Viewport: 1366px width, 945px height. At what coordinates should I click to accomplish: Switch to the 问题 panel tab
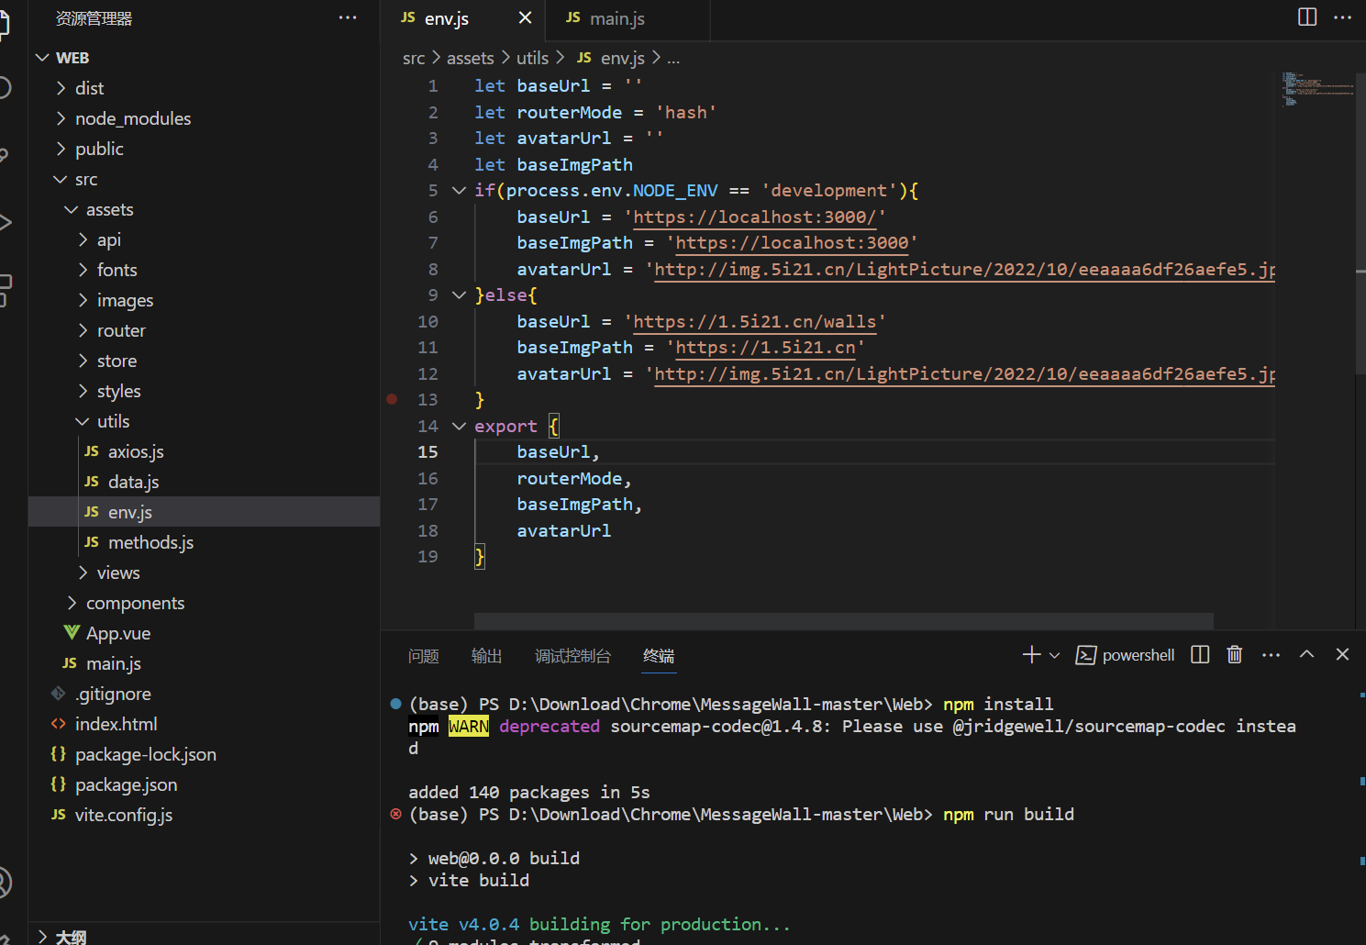pyautogui.click(x=424, y=656)
